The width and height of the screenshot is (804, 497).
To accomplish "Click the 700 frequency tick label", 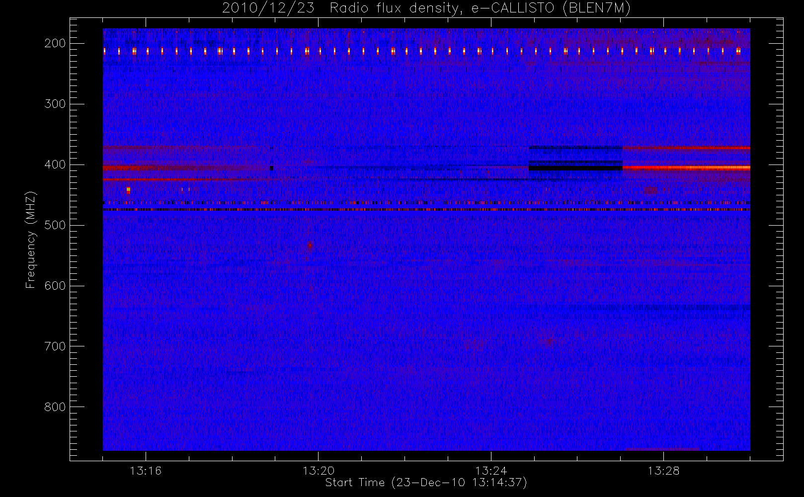I will pos(55,346).
